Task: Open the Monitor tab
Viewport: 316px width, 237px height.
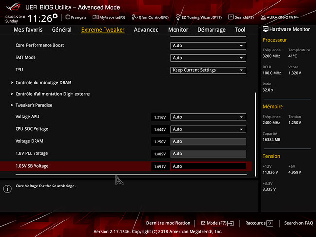Action: pos(178,30)
